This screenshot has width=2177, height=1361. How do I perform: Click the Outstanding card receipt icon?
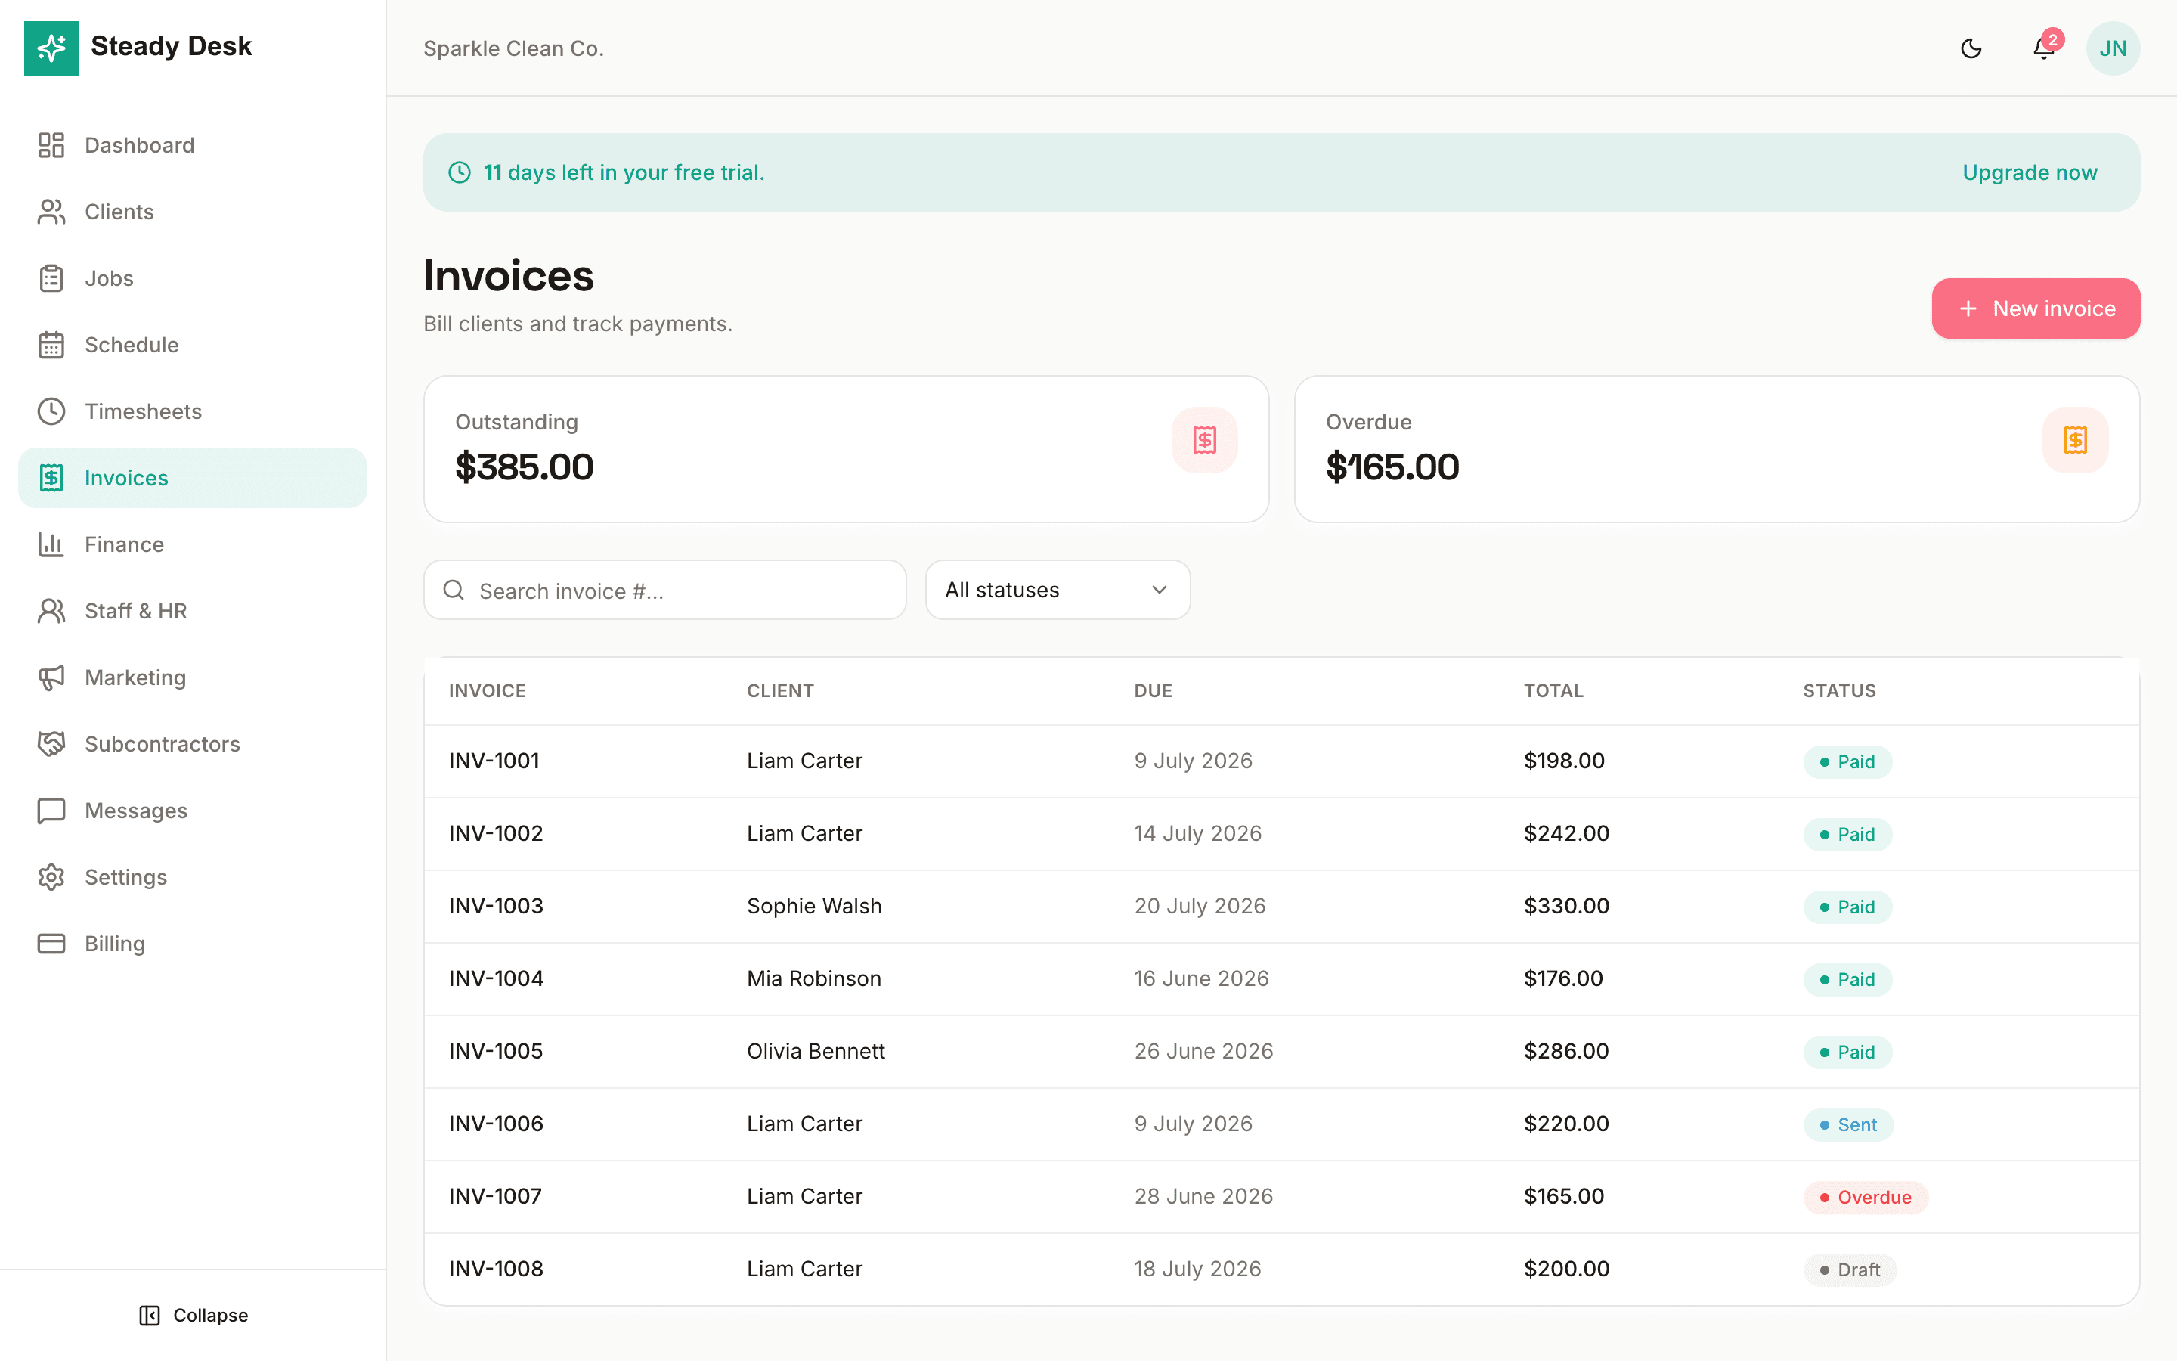pyautogui.click(x=1205, y=440)
